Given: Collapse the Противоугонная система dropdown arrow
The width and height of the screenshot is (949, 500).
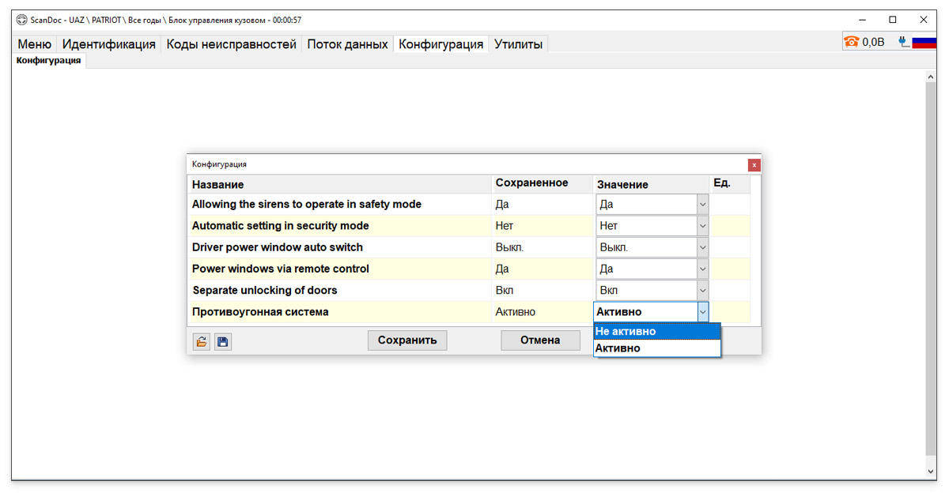Looking at the screenshot, I should coord(702,312).
